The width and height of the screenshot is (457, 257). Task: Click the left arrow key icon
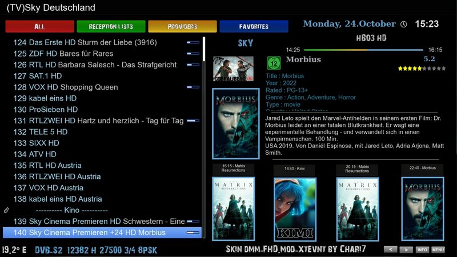click(x=390, y=250)
